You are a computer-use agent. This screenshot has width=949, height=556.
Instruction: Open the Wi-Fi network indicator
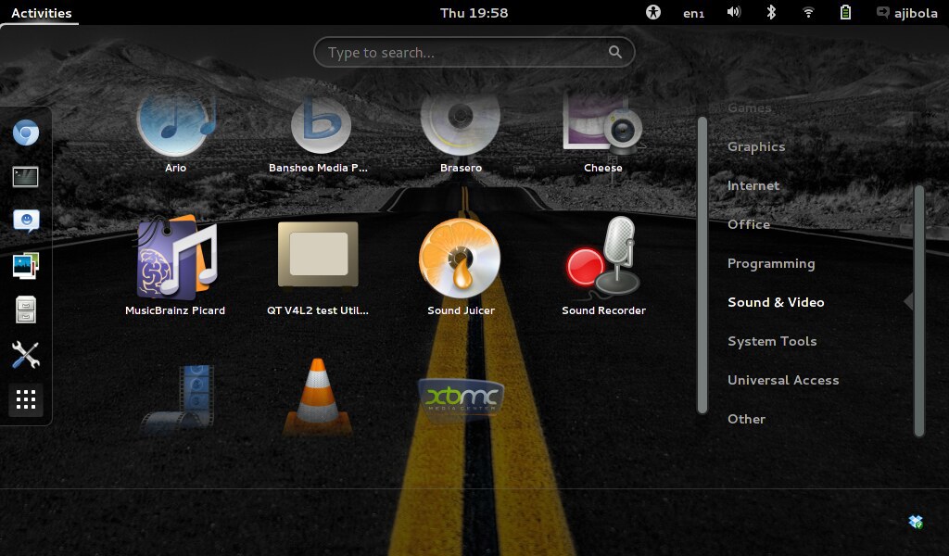(x=808, y=12)
